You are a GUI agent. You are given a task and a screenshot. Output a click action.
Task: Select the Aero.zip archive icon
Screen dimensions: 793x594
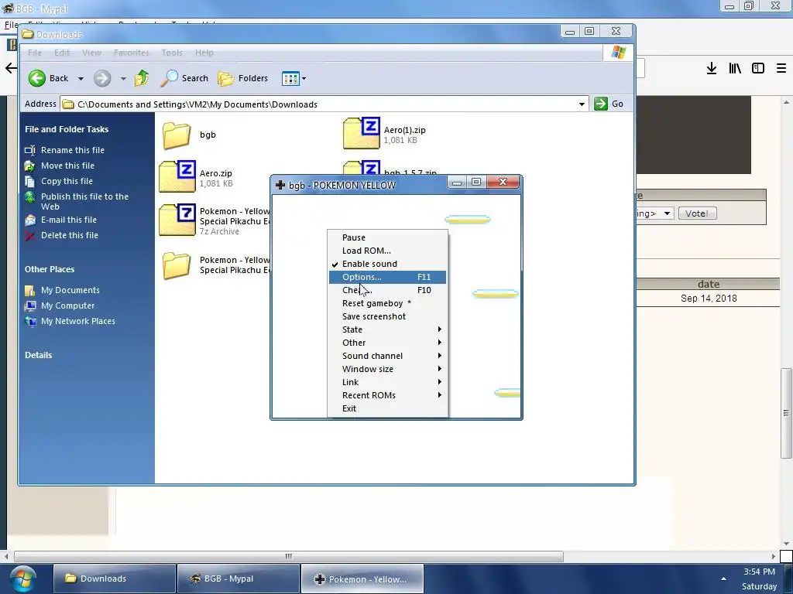pyautogui.click(x=177, y=176)
